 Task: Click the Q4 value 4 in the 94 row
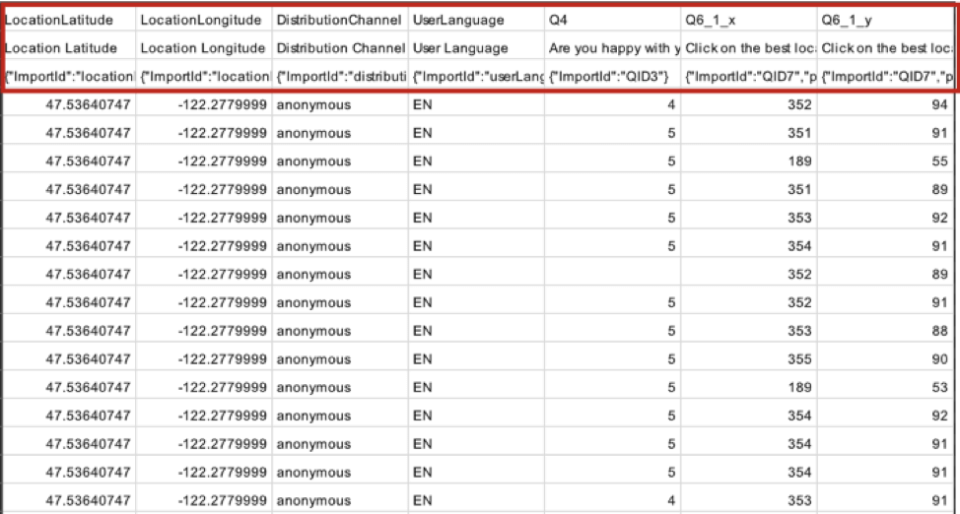coord(612,104)
